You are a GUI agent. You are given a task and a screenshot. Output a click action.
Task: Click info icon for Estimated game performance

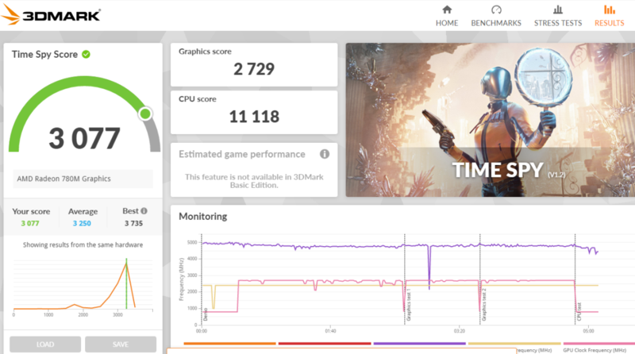tap(324, 154)
